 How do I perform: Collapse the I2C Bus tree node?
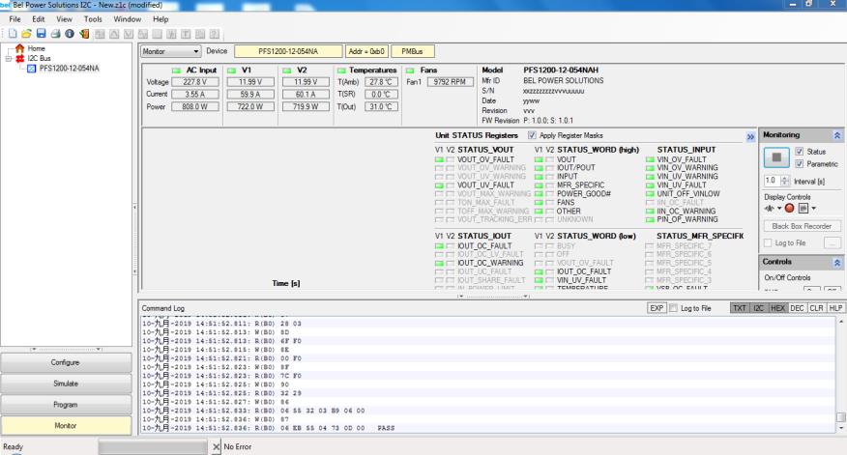pos(7,58)
